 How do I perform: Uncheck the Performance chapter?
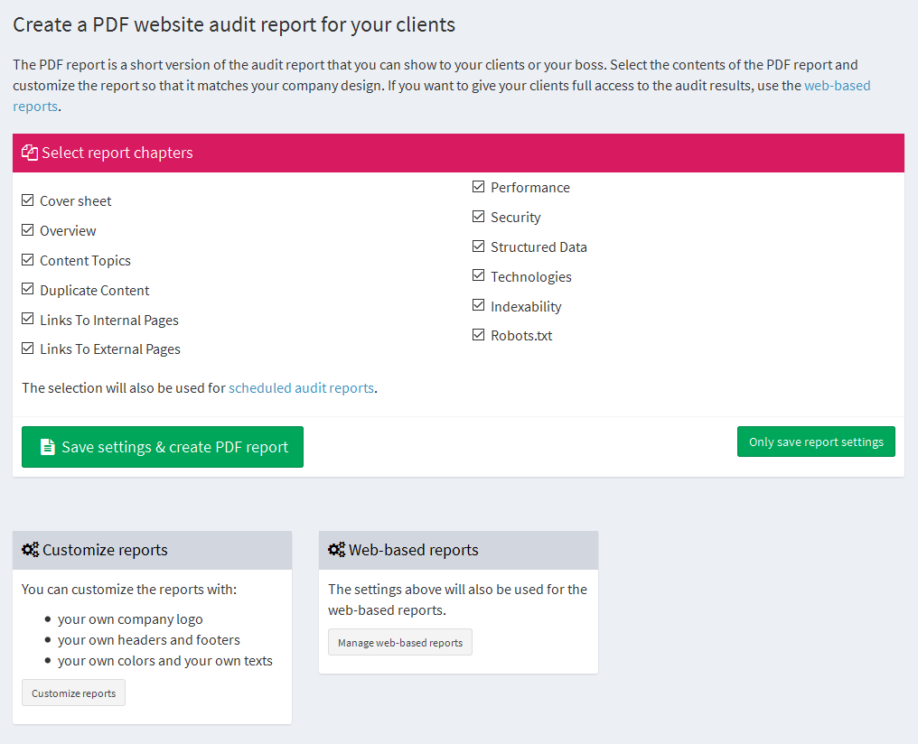pos(478,186)
